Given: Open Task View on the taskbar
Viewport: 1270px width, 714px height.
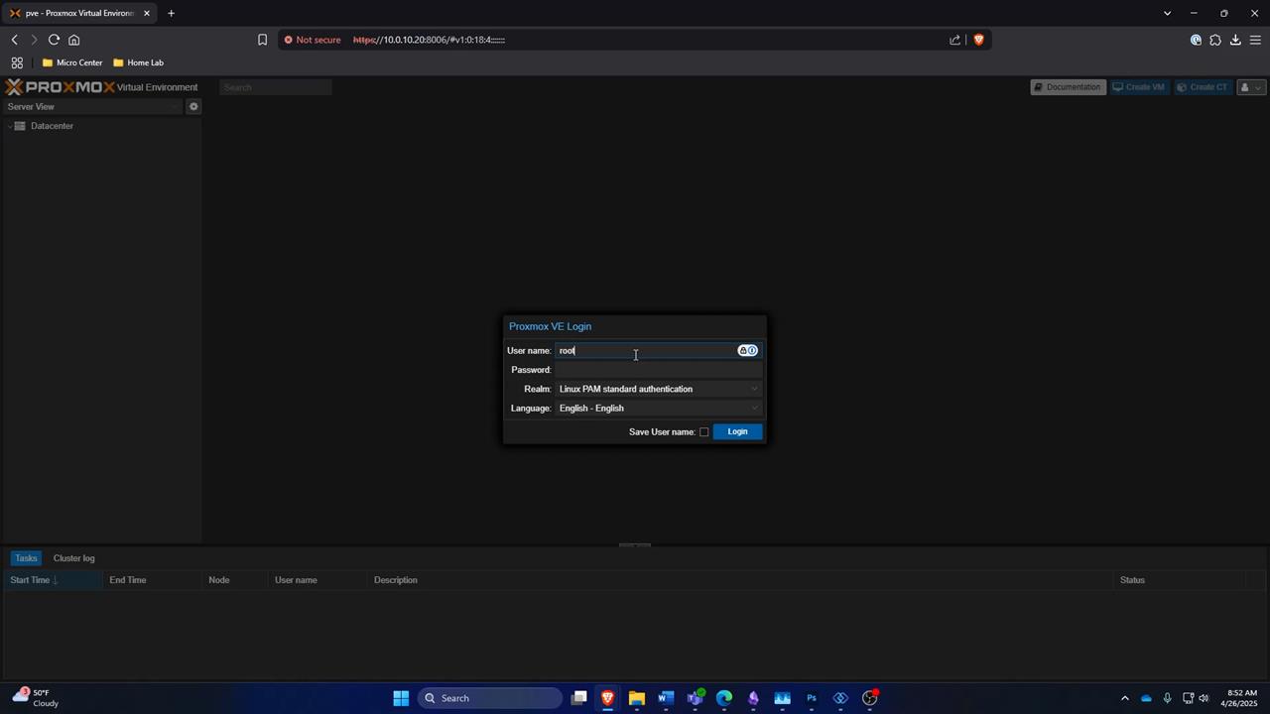Looking at the screenshot, I should (579, 698).
